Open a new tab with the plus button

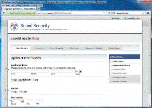point(39,9)
